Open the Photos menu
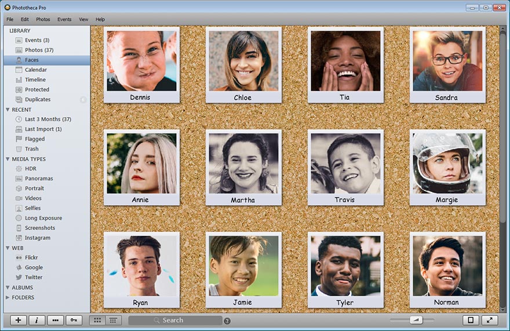This screenshot has width=510, height=331. [x=43, y=19]
